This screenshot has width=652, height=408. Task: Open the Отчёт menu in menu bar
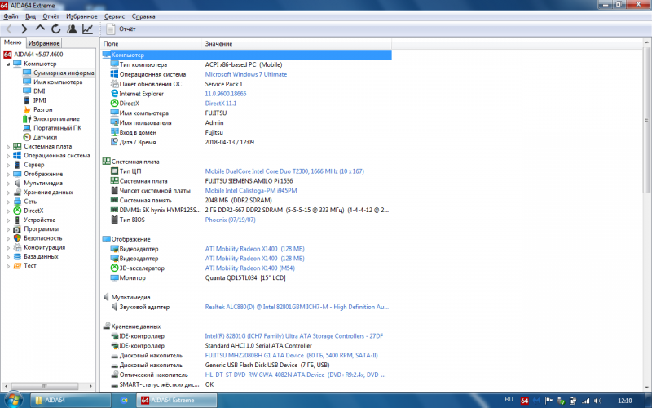tap(51, 16)
